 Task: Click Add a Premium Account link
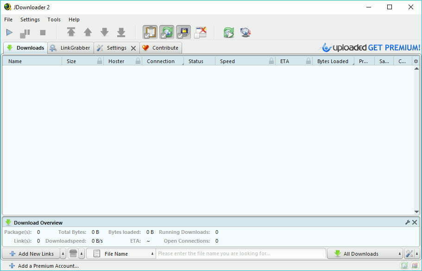coord(48,266)
